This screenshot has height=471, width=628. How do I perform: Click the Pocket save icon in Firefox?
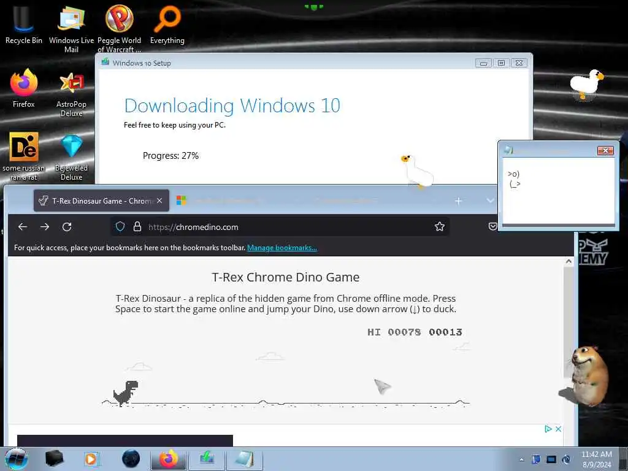click(x=492, y=227)
